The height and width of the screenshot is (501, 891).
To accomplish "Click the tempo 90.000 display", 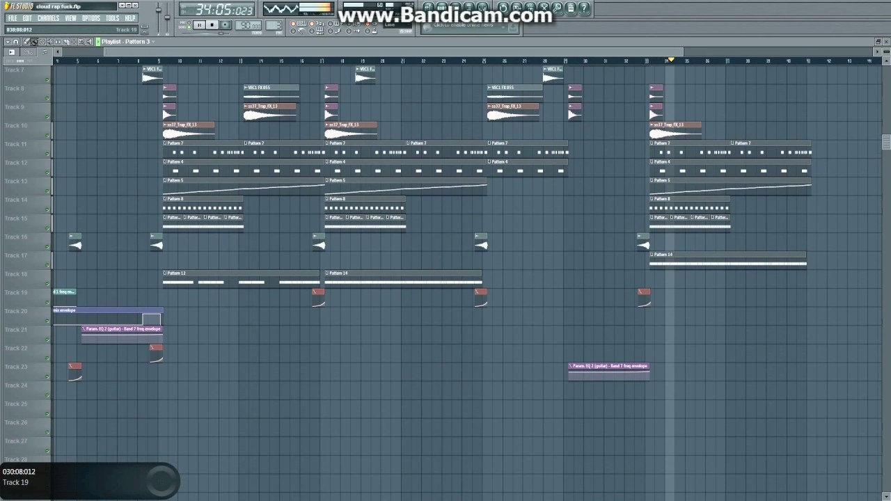I will 249,26.
